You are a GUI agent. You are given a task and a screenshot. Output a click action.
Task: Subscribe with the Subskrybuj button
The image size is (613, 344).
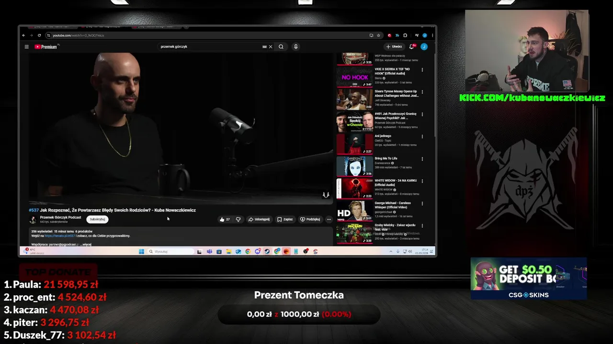[x=97, y=219]
